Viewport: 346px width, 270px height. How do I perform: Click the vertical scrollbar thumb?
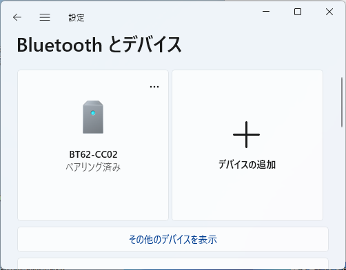pos(342,102)
